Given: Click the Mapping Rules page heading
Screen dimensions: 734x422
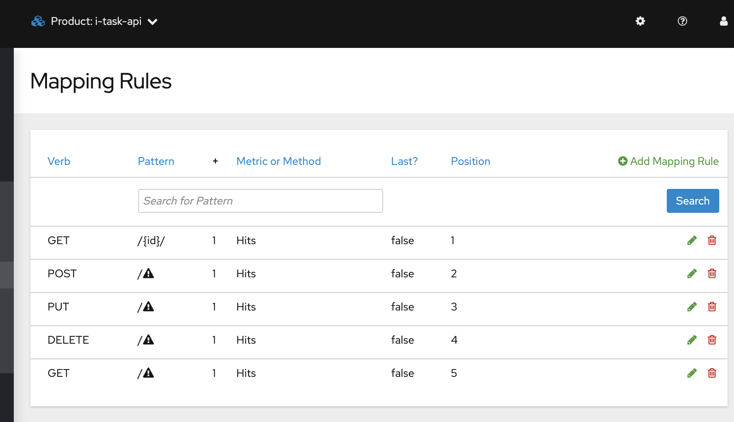Looking at the screenshot, I should coord(101,81).
